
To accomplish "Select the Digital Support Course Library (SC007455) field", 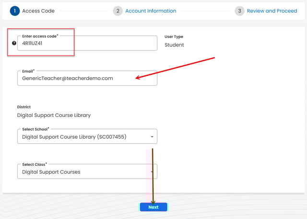I will pos(82,137).
